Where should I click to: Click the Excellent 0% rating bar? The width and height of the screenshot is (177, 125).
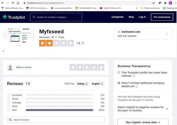[59, 95]
